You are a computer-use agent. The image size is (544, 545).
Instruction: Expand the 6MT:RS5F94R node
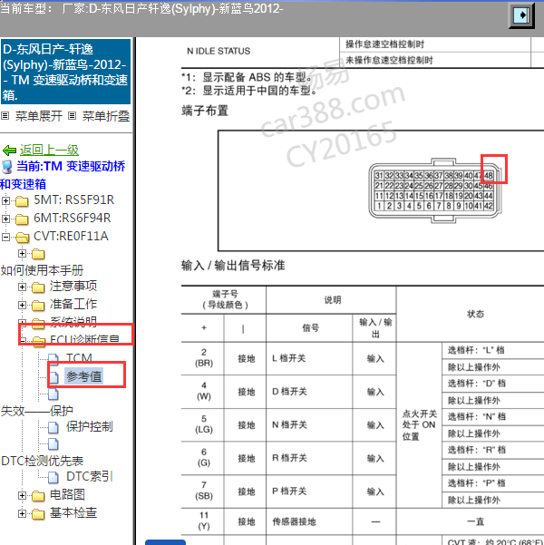5,219
